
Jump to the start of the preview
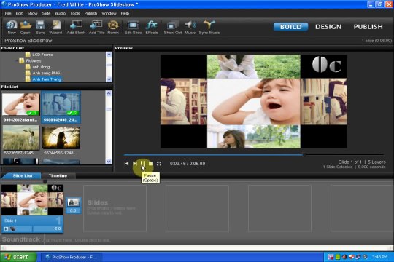click(126, 164)
